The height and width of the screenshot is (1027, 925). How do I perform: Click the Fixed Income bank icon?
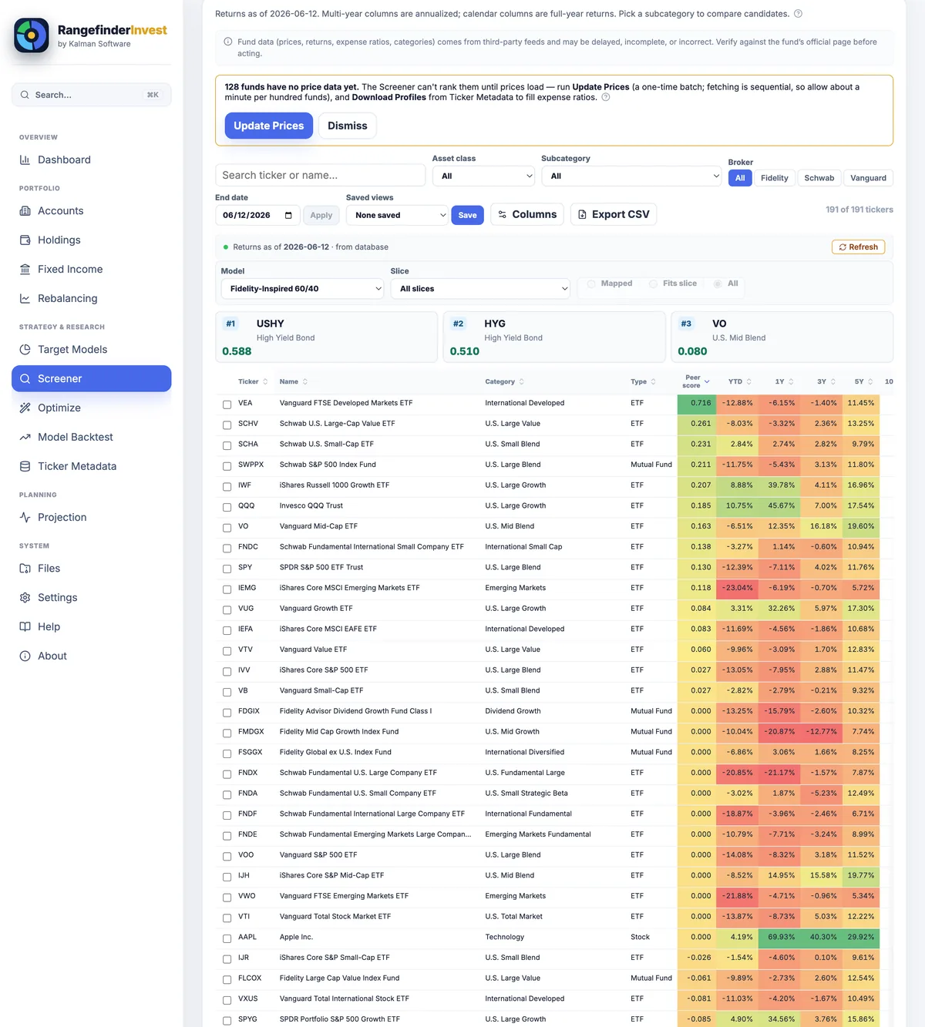pyautogui.click(x=25, y=269)
